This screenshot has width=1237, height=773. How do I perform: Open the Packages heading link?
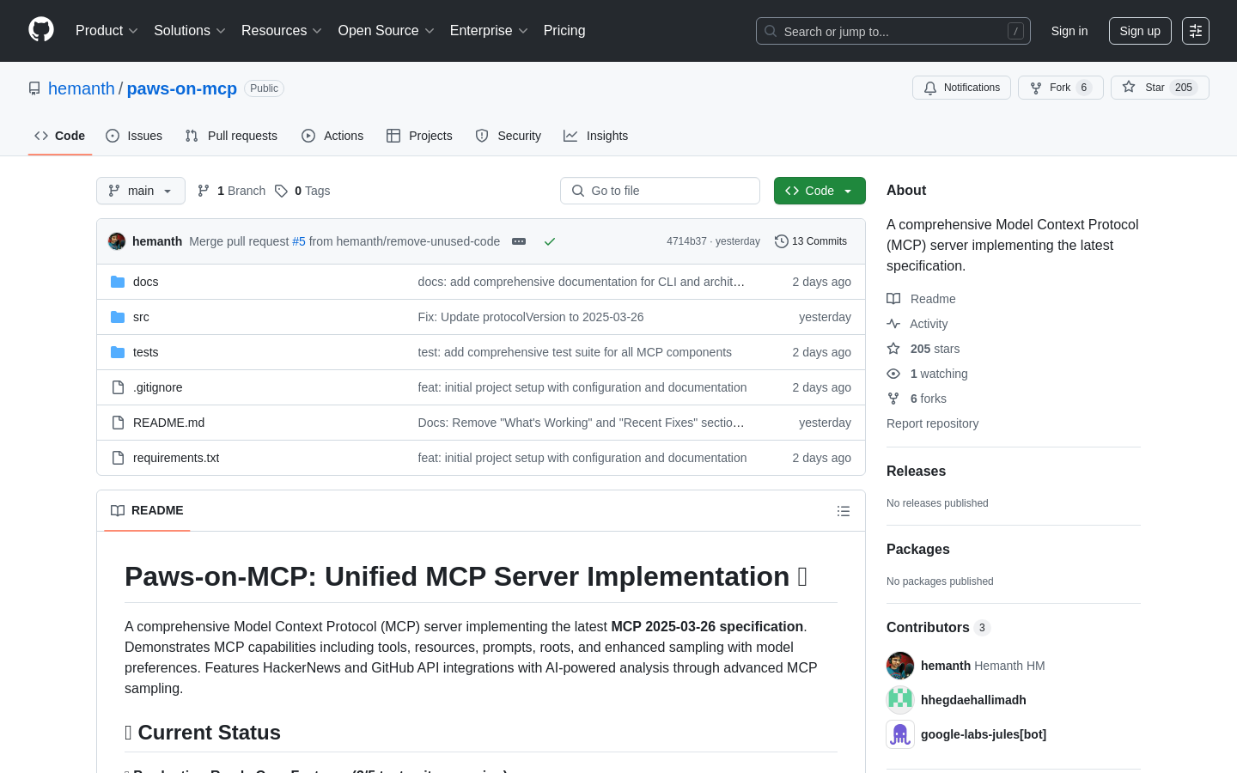click(918, 550)
